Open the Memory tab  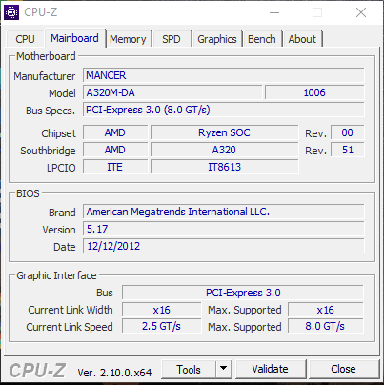coord(128,39)
